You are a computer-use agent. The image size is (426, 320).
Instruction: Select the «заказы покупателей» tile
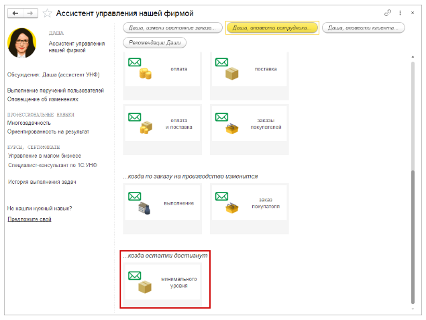tap(249, 121)
